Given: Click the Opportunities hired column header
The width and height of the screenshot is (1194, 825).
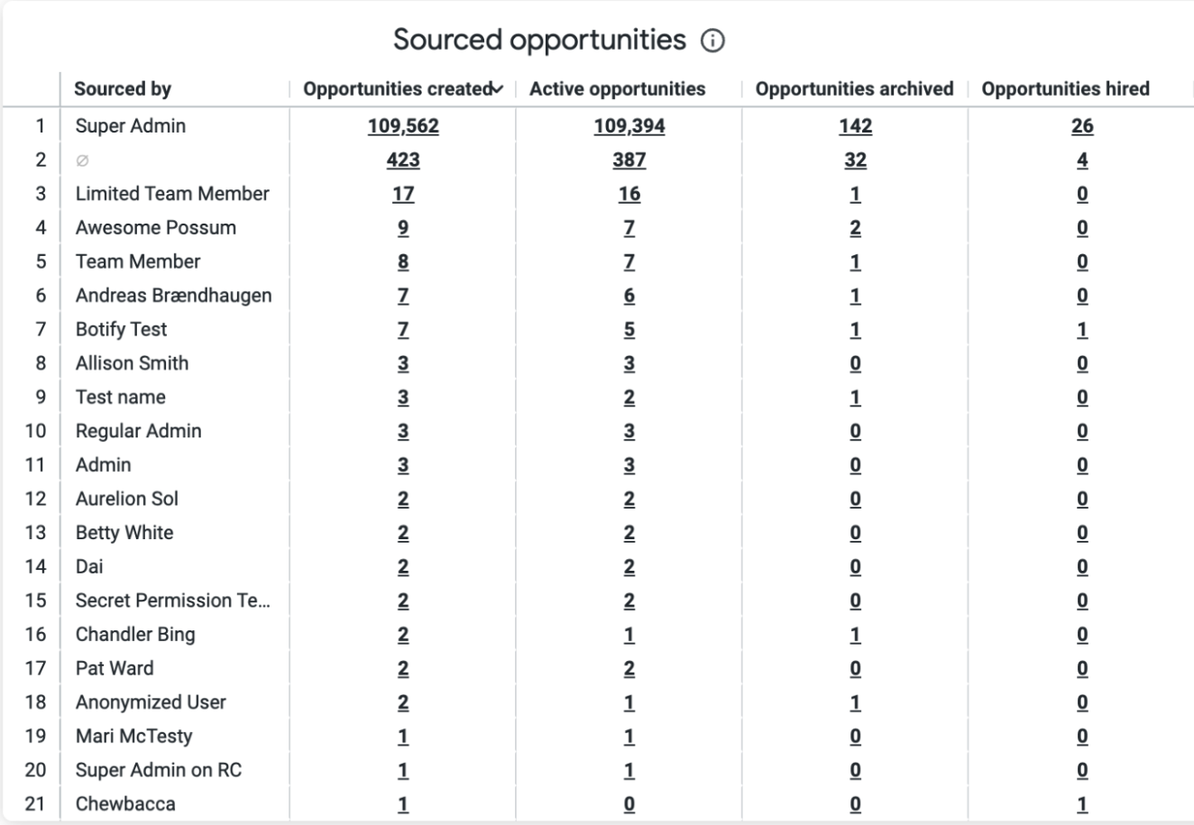Looking at the screenshot, I should [1065, 89].
